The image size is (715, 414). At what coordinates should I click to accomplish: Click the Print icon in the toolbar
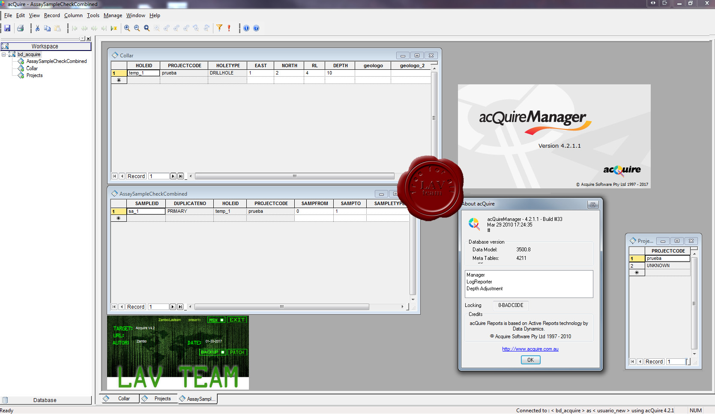pyautogui.click(x=20, y=28)
